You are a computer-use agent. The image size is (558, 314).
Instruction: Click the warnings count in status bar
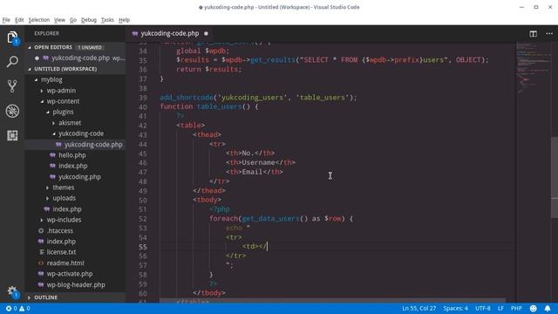pos(24,308)
